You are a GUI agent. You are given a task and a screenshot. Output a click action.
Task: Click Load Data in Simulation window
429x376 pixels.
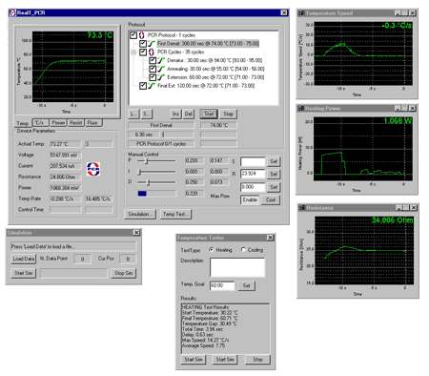(x=24, y=259)
